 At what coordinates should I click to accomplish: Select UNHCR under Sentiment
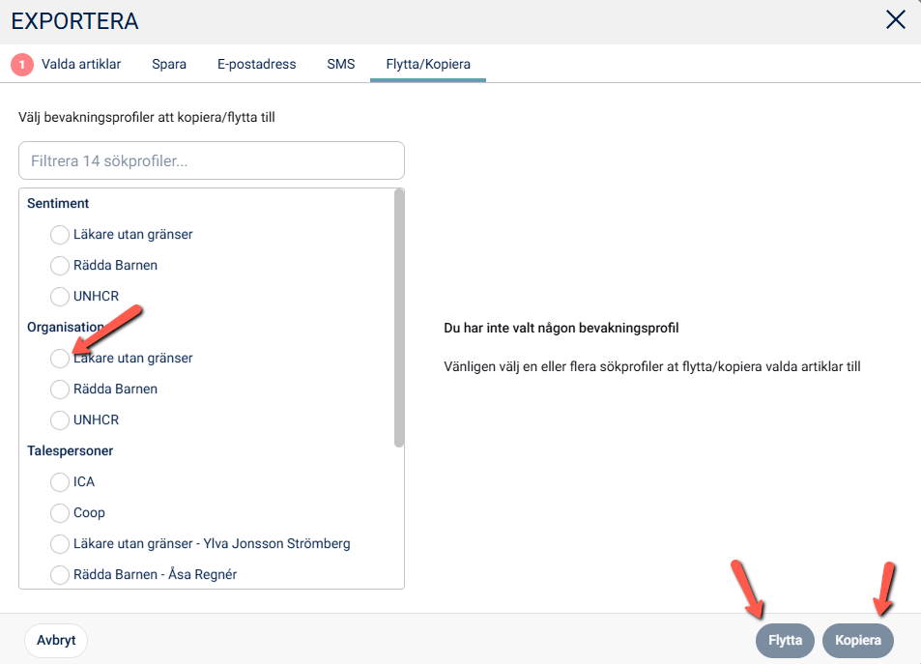pos(59,296)
